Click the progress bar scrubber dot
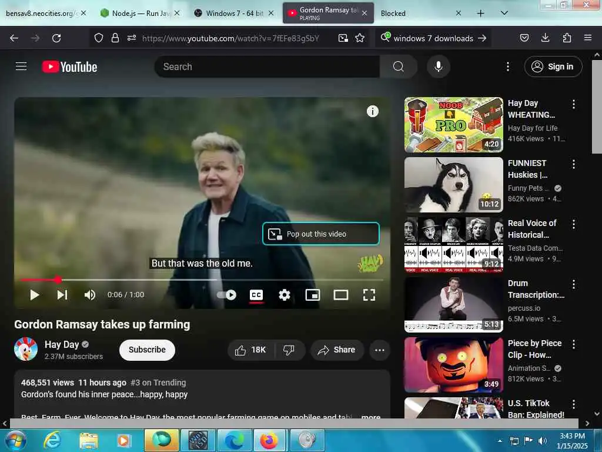The image size is (602, 452). pyautogui.click(x=58, y=280)
